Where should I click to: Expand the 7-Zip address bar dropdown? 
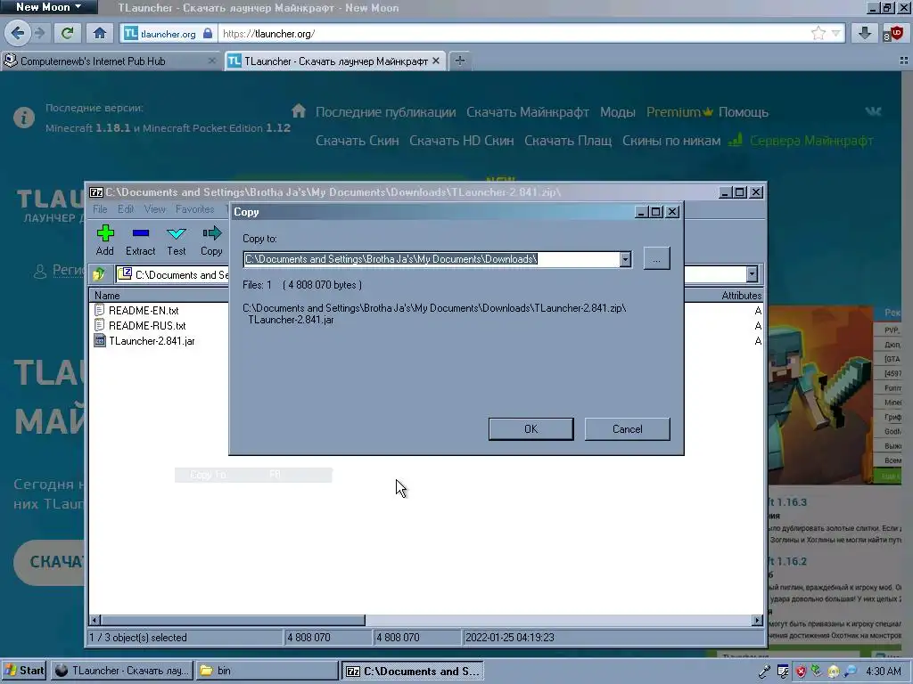(752, 274)
